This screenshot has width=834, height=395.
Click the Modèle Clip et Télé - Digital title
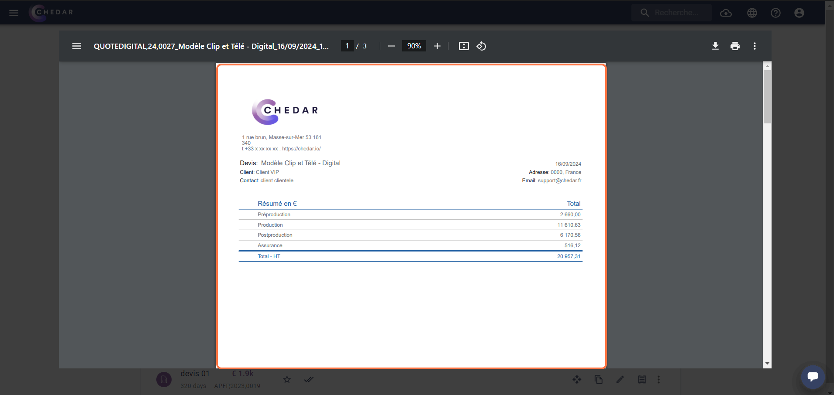pyautogui.click(x=301, y=163)
